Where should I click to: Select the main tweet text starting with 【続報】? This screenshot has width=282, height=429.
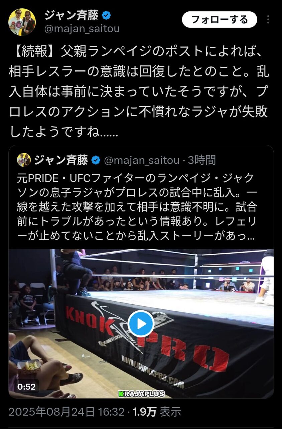coord(139,91)
